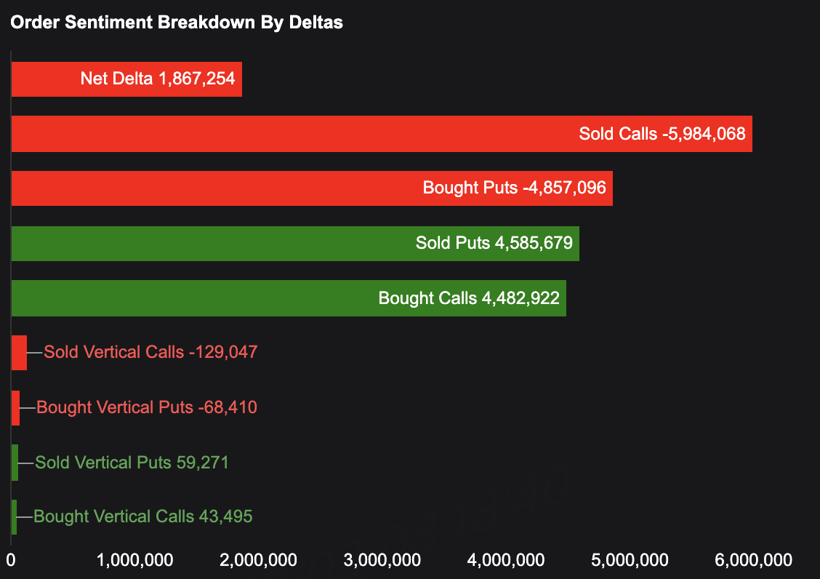Click the Sold Vertical Calls -129,047 label
Screen dimensions: 820x579
(x=150, y=353)
